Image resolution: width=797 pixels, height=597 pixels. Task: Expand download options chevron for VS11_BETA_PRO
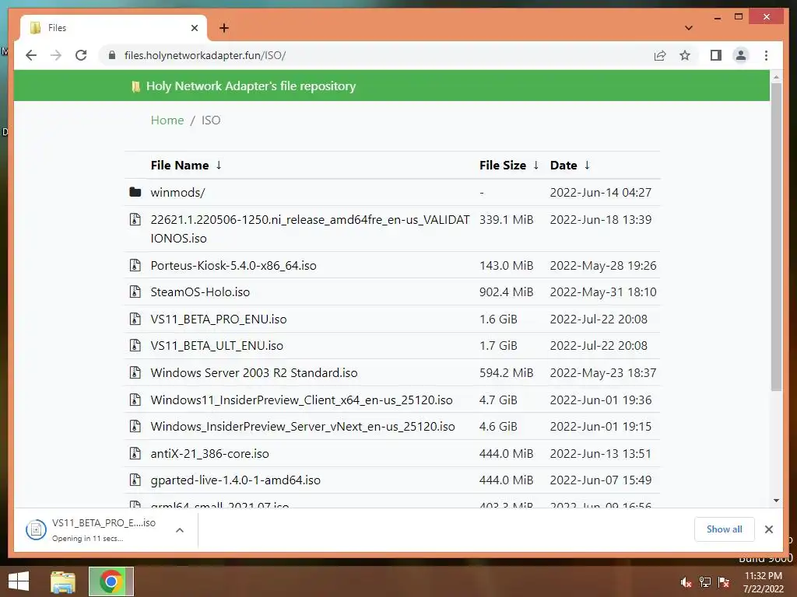coord(180,530)
